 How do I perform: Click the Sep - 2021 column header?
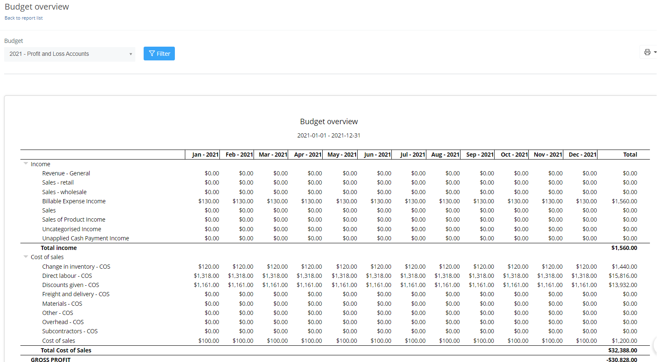[x=477, y=155]
